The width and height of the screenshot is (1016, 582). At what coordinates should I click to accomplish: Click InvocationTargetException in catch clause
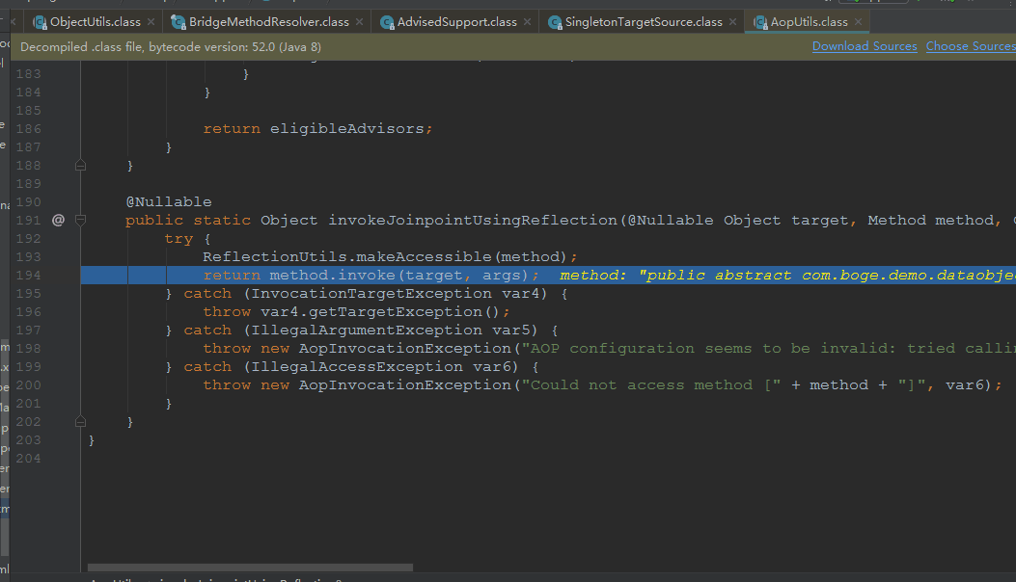[x=371, y=294]
